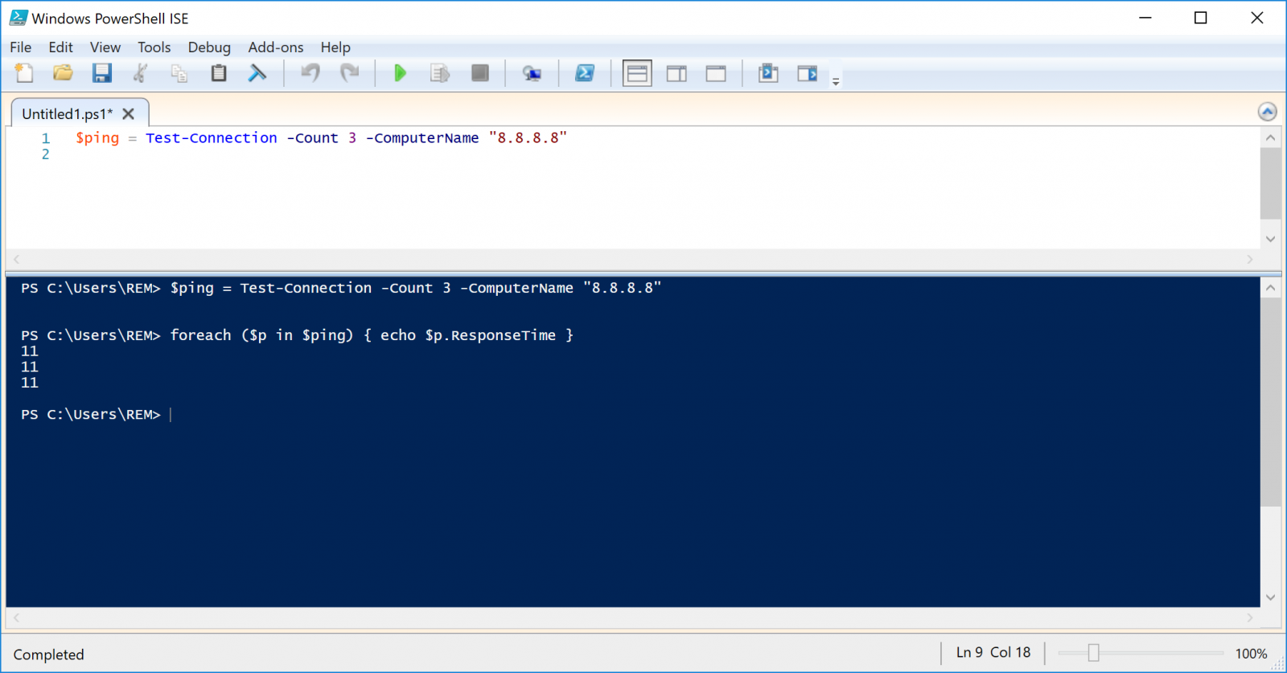Save the current script
Screen dimensions: 1287x673
pyautogui.click(x=101, y=73)
